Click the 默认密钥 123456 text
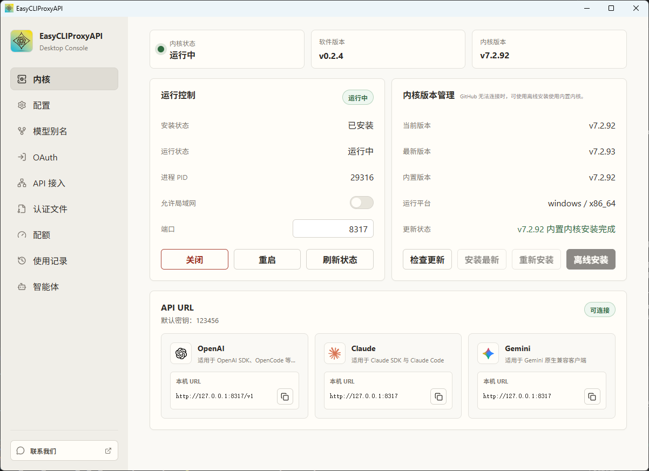The width and height of the screenshot is (649, 471). click(x=190, y=321)
